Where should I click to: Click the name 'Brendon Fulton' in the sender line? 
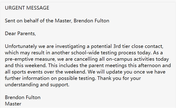click(x=91, y=21)
